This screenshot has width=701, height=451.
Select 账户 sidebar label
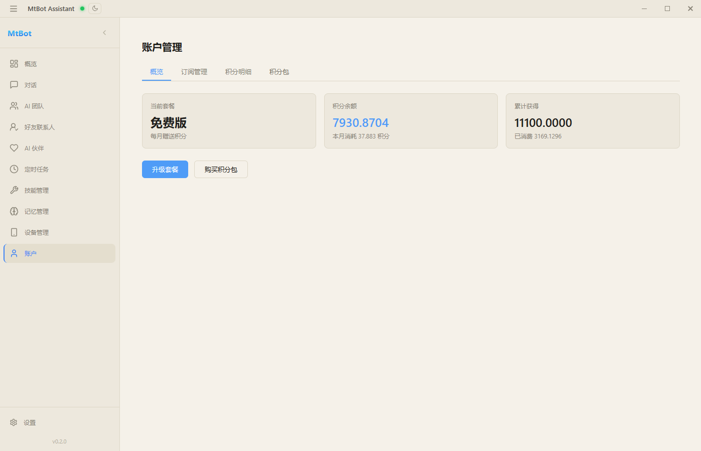[x=31, y=254]
